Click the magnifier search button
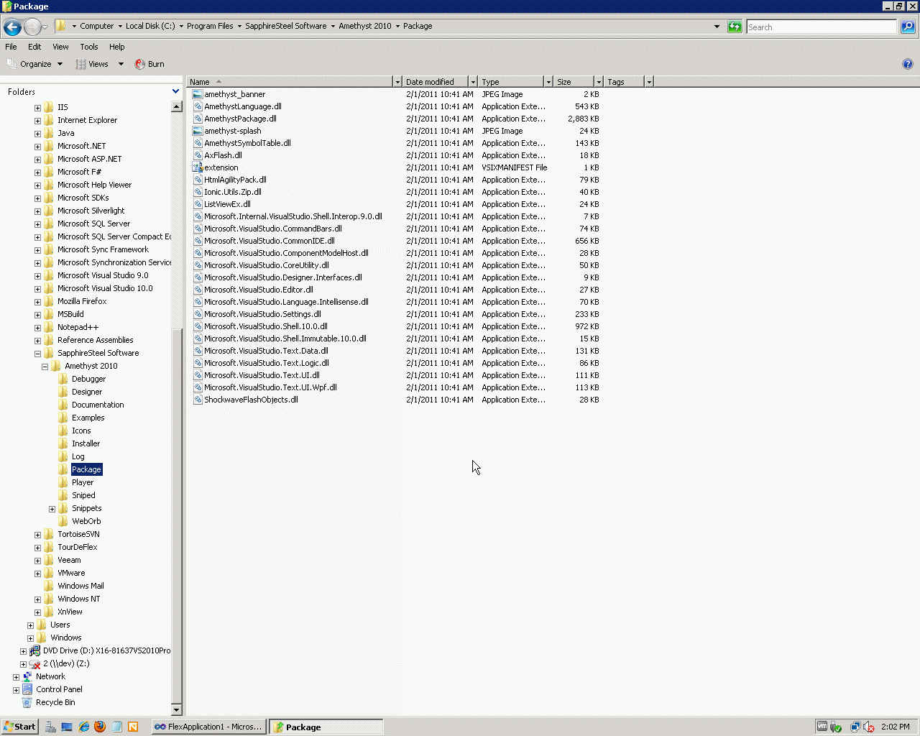The width and height of the screenshot is (920, 736). point(908,27)
